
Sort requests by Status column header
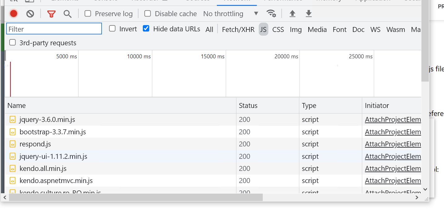248,105
